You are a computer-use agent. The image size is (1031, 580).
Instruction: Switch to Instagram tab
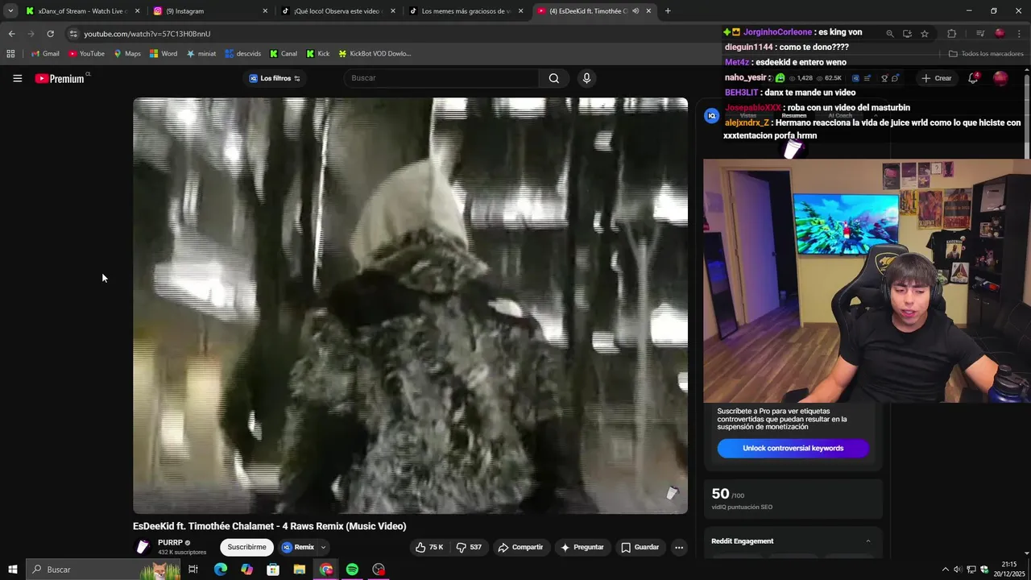pos(211,11)
